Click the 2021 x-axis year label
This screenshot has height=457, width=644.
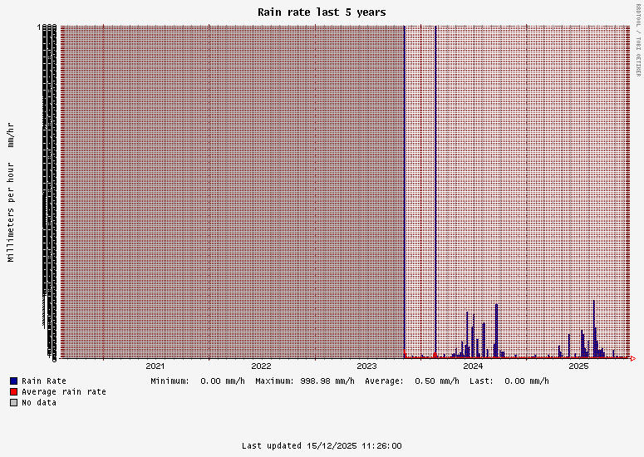click(155, 366)
